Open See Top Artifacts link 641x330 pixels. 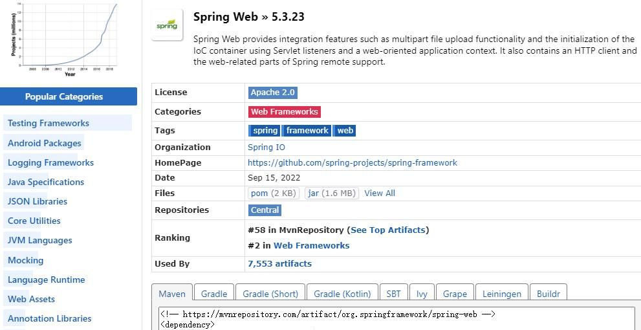[x=388, y=230]
